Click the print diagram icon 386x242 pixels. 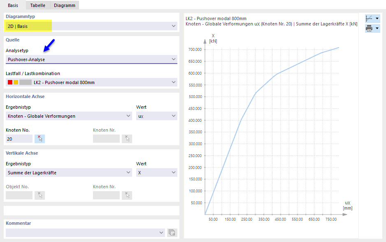click(369, 28)
